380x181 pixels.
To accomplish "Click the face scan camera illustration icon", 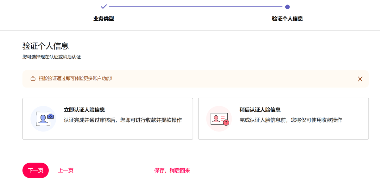I will coord(43,119).
